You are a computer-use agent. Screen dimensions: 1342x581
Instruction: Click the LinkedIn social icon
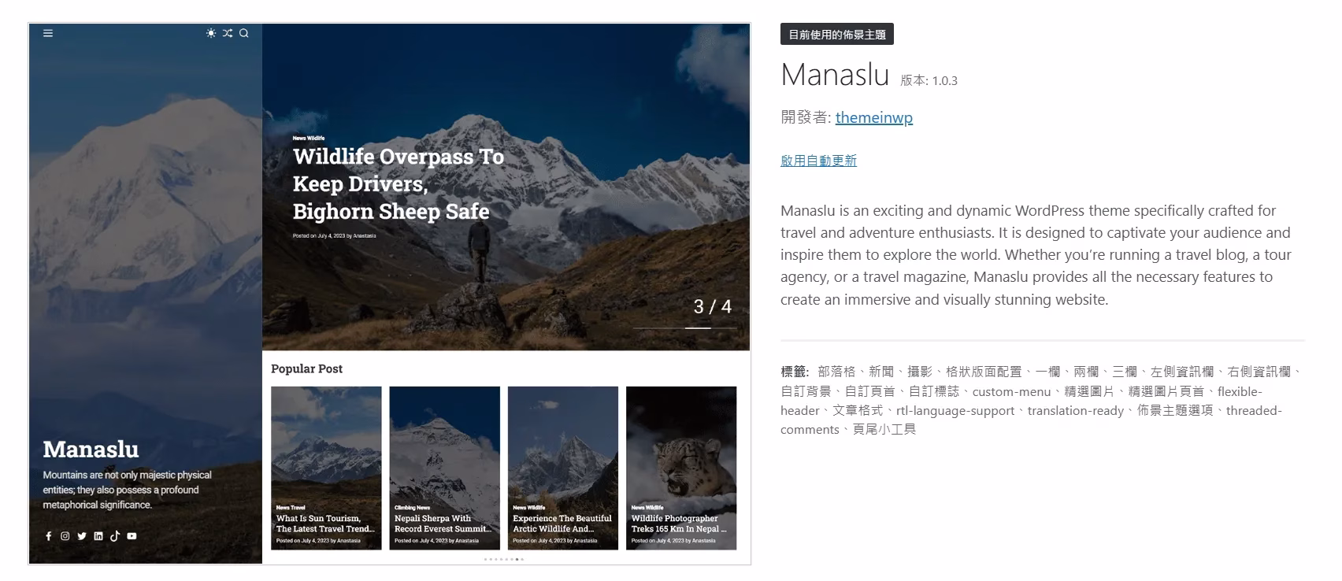(98, 536)
